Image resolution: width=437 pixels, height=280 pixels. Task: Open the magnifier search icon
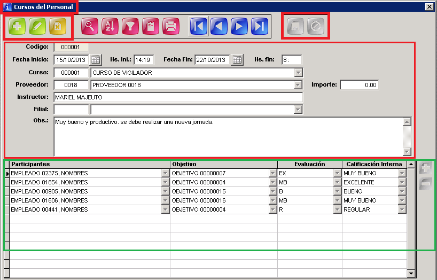[90, 26]
